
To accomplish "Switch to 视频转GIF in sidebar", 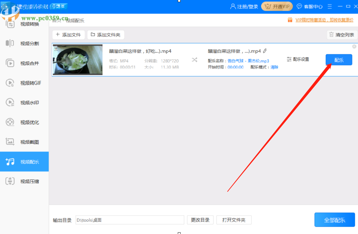I will 24,83.
